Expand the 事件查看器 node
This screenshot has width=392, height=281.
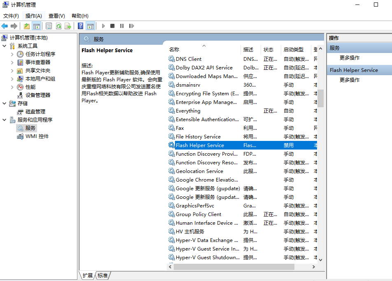pos(12,62)
